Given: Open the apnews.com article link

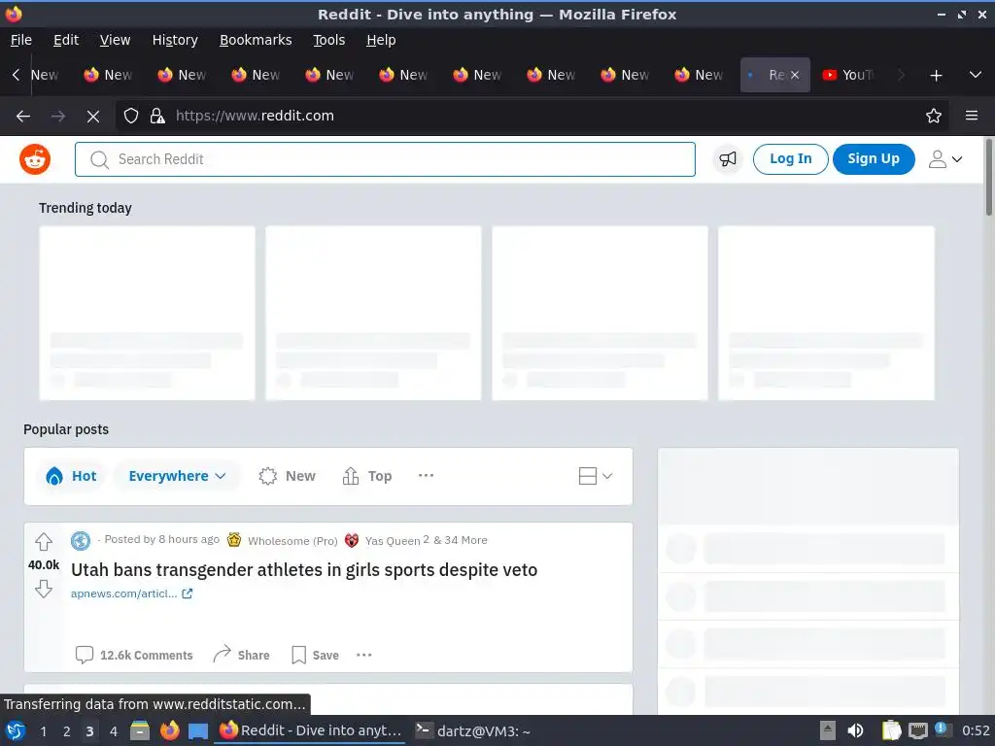Looking at the screenshot, I should coord(131,593).
